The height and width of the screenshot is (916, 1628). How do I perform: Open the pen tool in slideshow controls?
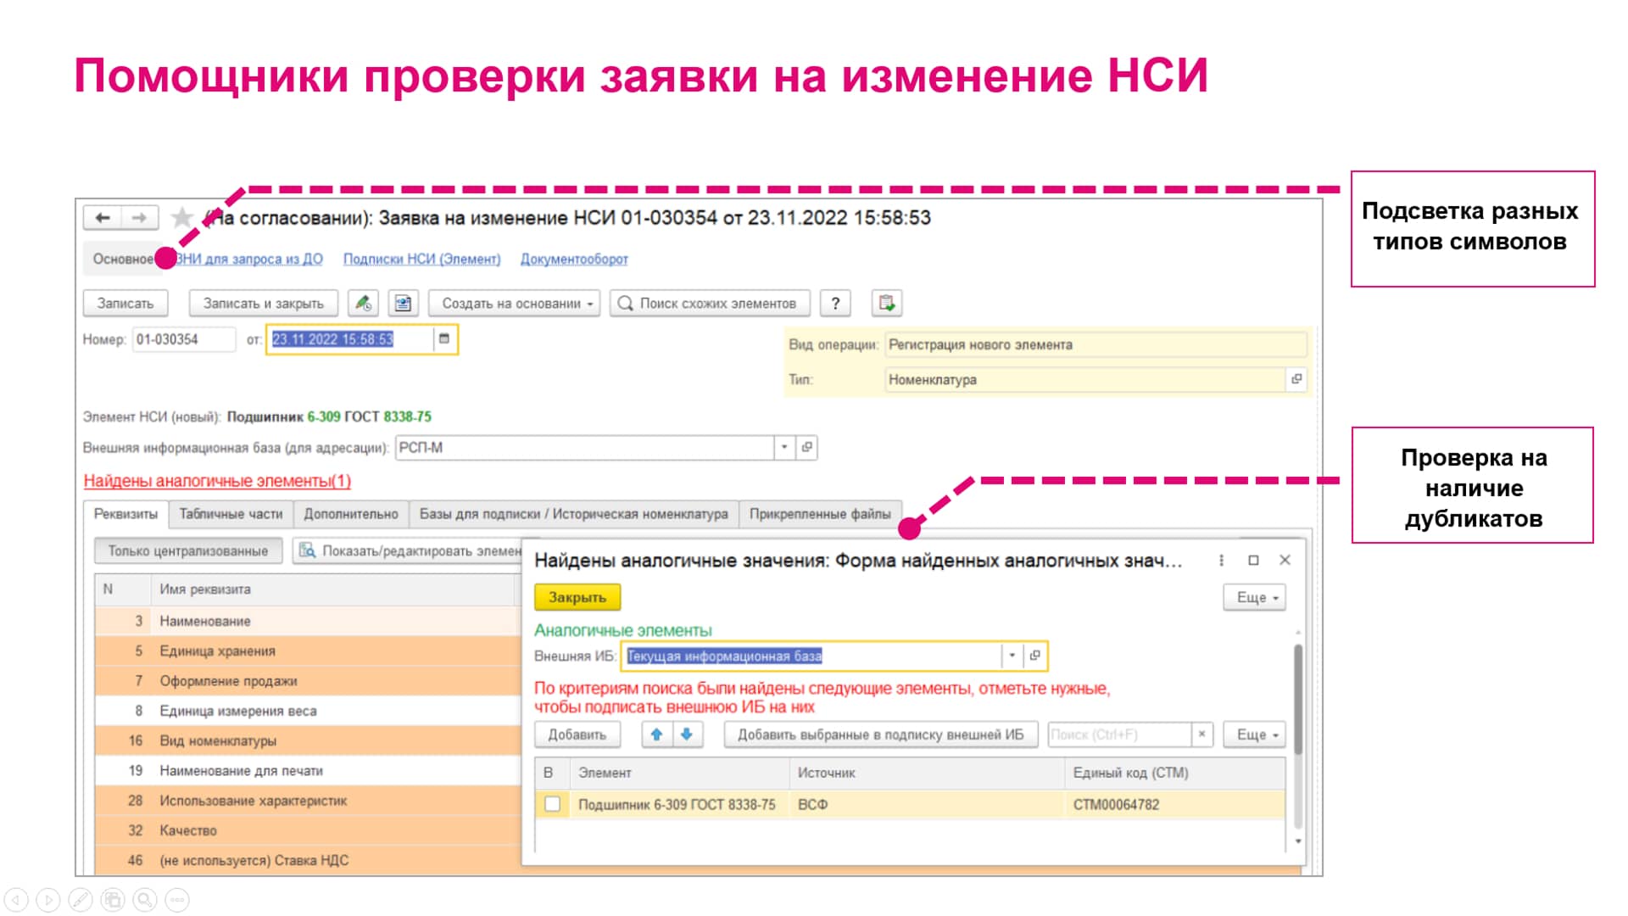click(x=81, y=899)
